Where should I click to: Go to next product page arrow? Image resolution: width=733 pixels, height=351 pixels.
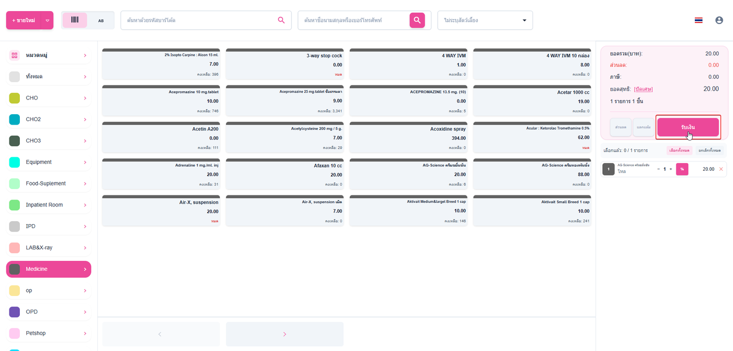(285, 334)
